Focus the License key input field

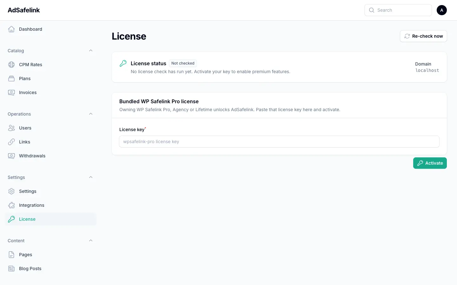point(279,142)
